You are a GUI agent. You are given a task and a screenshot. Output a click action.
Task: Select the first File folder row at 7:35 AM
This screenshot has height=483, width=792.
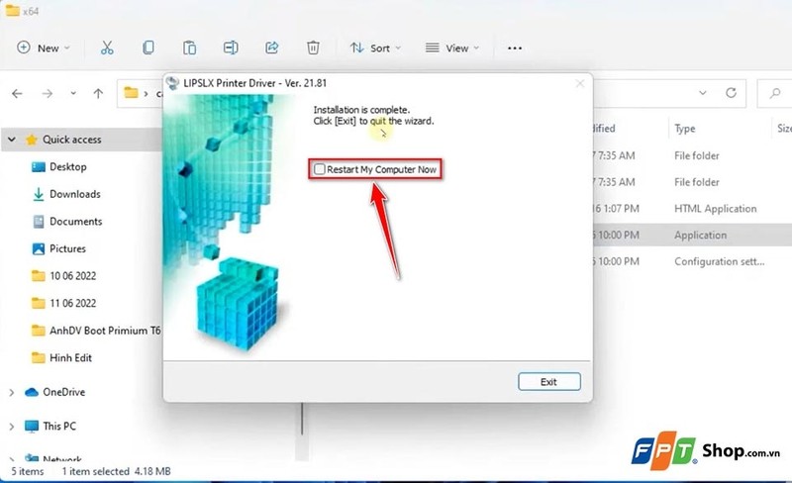click(691, 155)
